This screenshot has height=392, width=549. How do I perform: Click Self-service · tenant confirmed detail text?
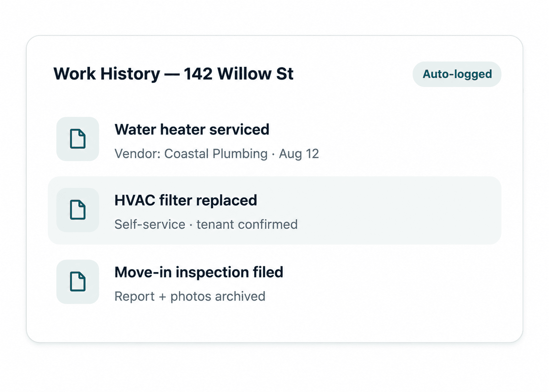click(206, 224)
